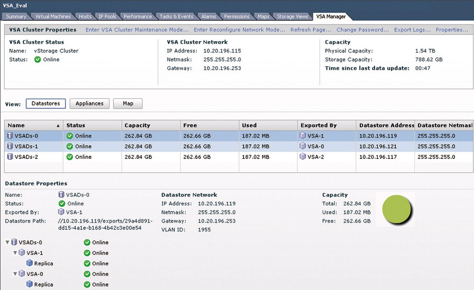Go to the Hosts tab

click(x=85, y=17)
